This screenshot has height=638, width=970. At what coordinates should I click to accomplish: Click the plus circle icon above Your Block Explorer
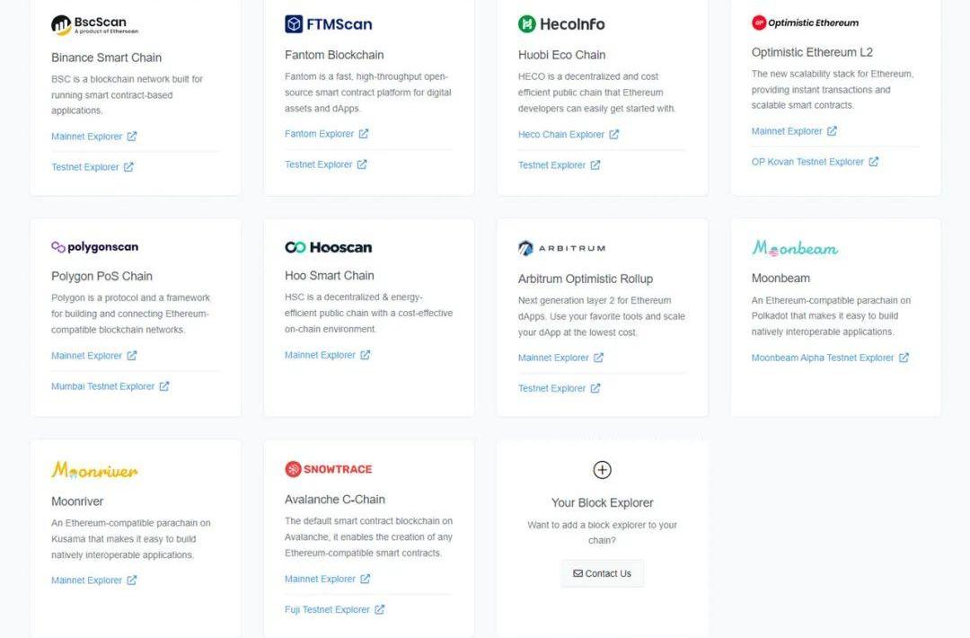point(602,470)
